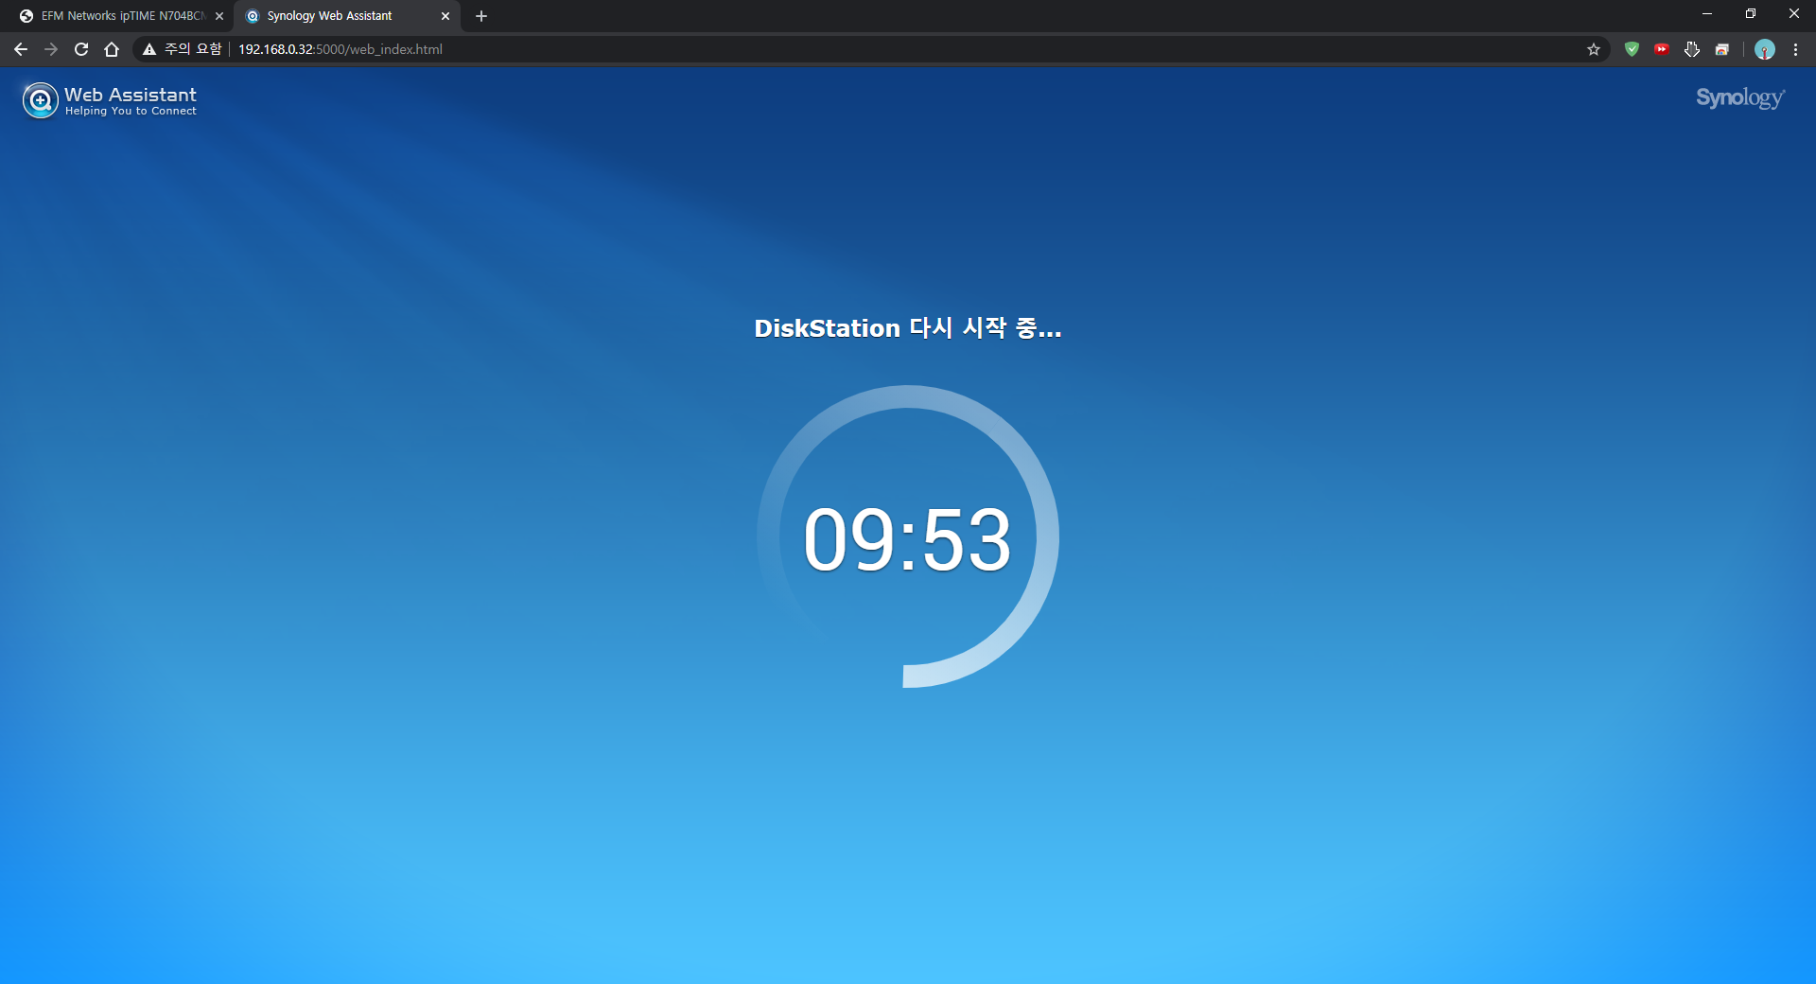Restore down the browser window
This screenshot has width=1816, height=984.
[x=1751, y=14]
